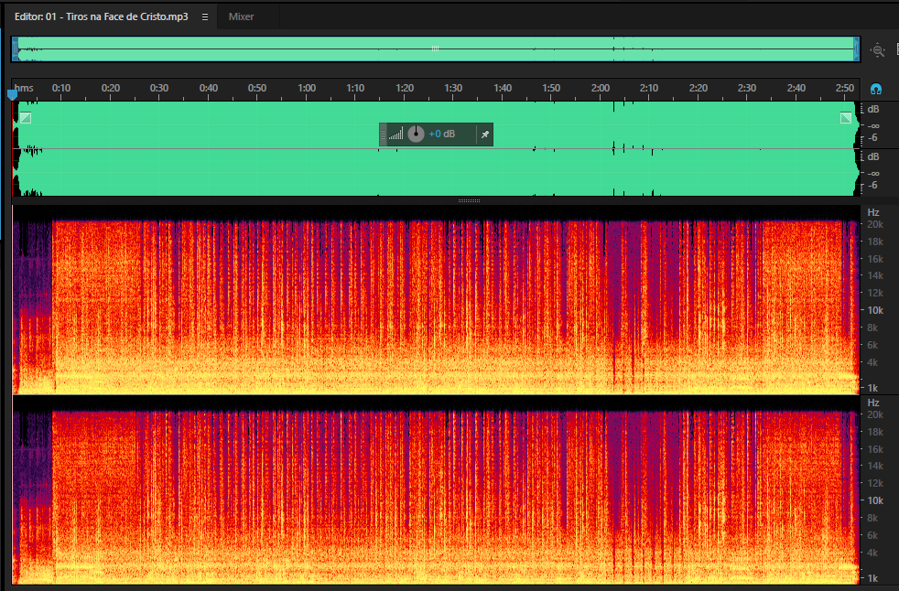Click the 0:30 mark on time ruler
Screen dimensions: 899x591
tap(159, 88)
